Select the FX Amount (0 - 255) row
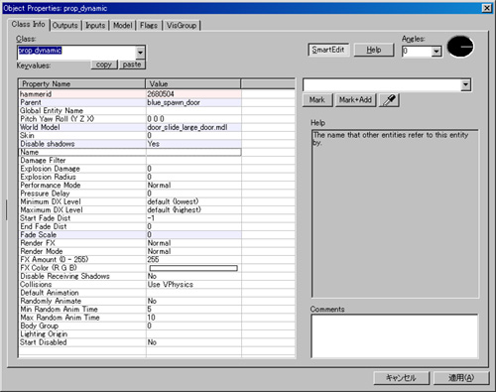The image size is (496, 392). coord(130,260)
